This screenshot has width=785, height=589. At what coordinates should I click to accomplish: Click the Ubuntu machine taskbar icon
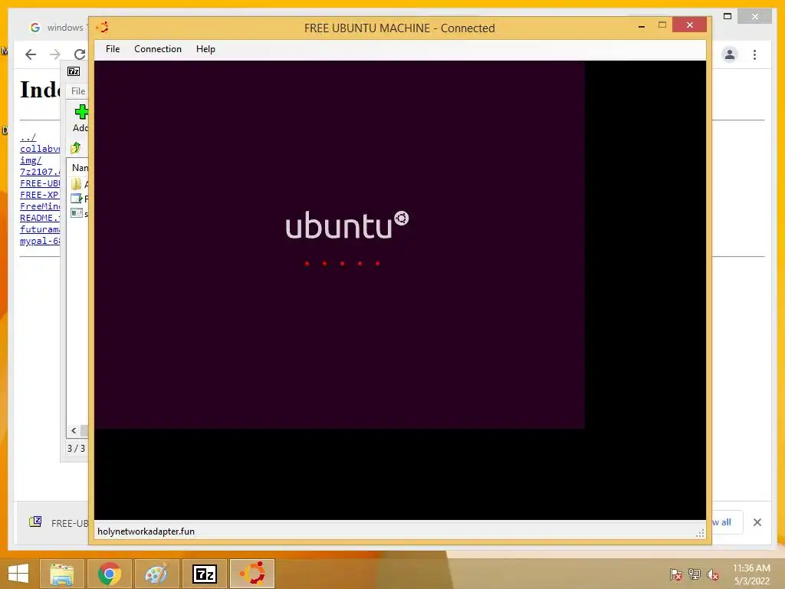click(252, 574)
